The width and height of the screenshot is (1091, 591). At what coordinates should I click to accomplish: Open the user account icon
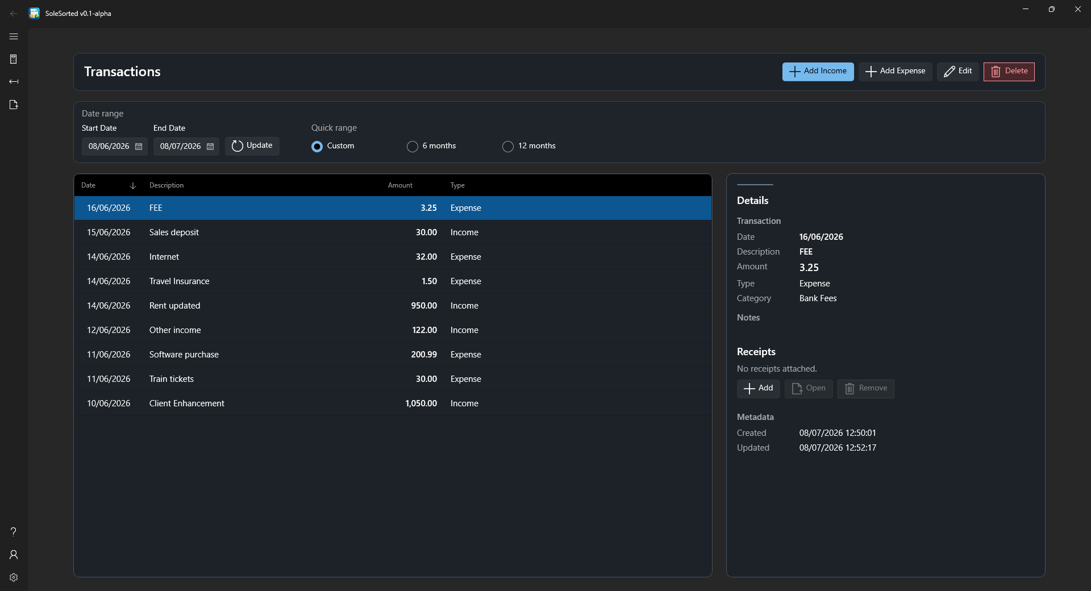click(x=14, y=555)
